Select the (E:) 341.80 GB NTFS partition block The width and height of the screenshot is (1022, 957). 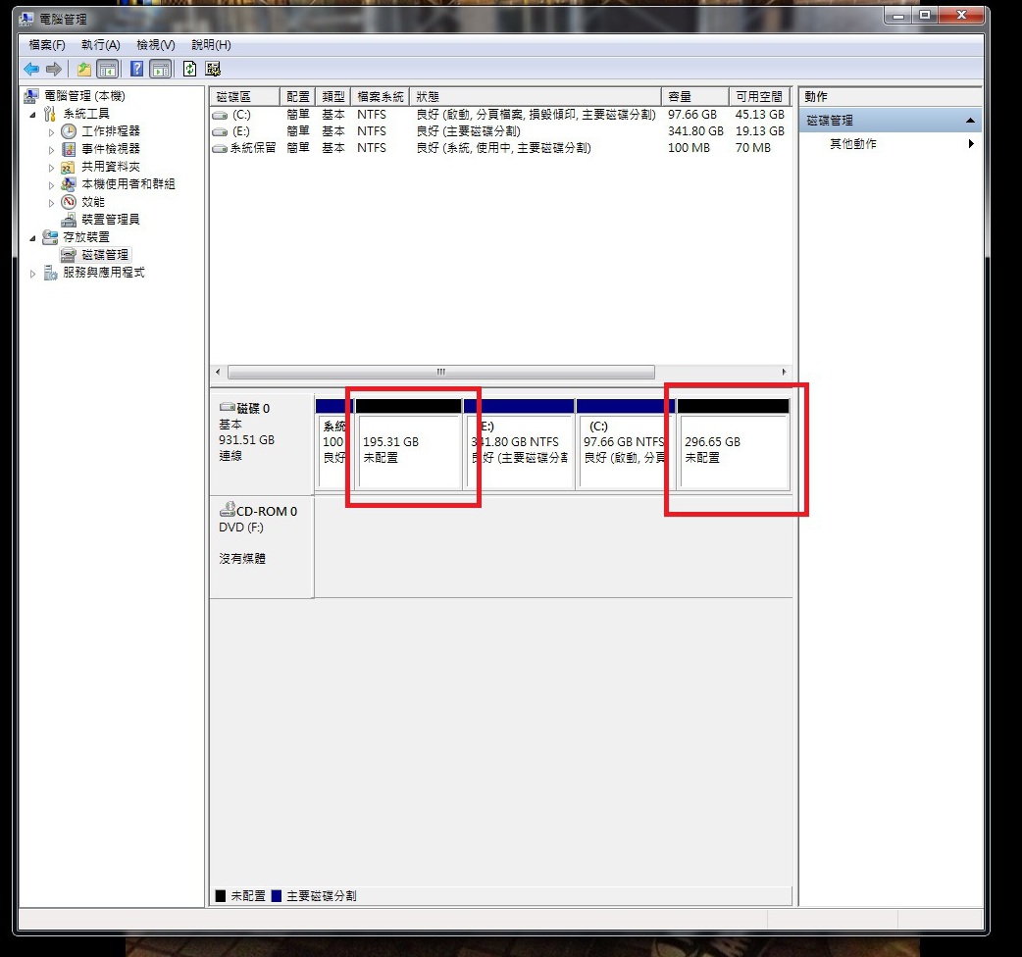pyautogui.click(x=520, y=444)
